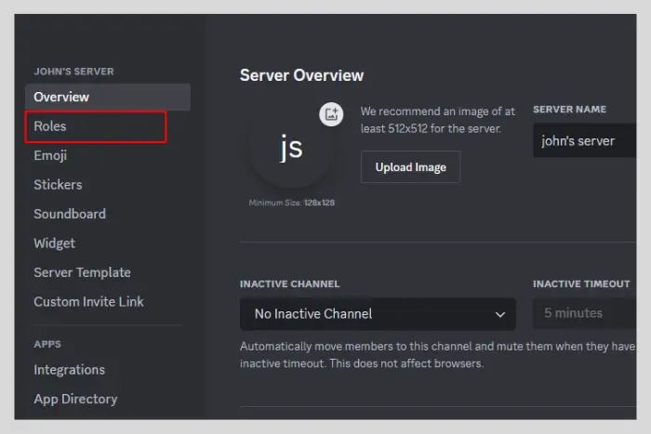The width and height of the screenshot is (651, 434).
Task: Open the Roles settings page
Action: click(x=96, y=126)
